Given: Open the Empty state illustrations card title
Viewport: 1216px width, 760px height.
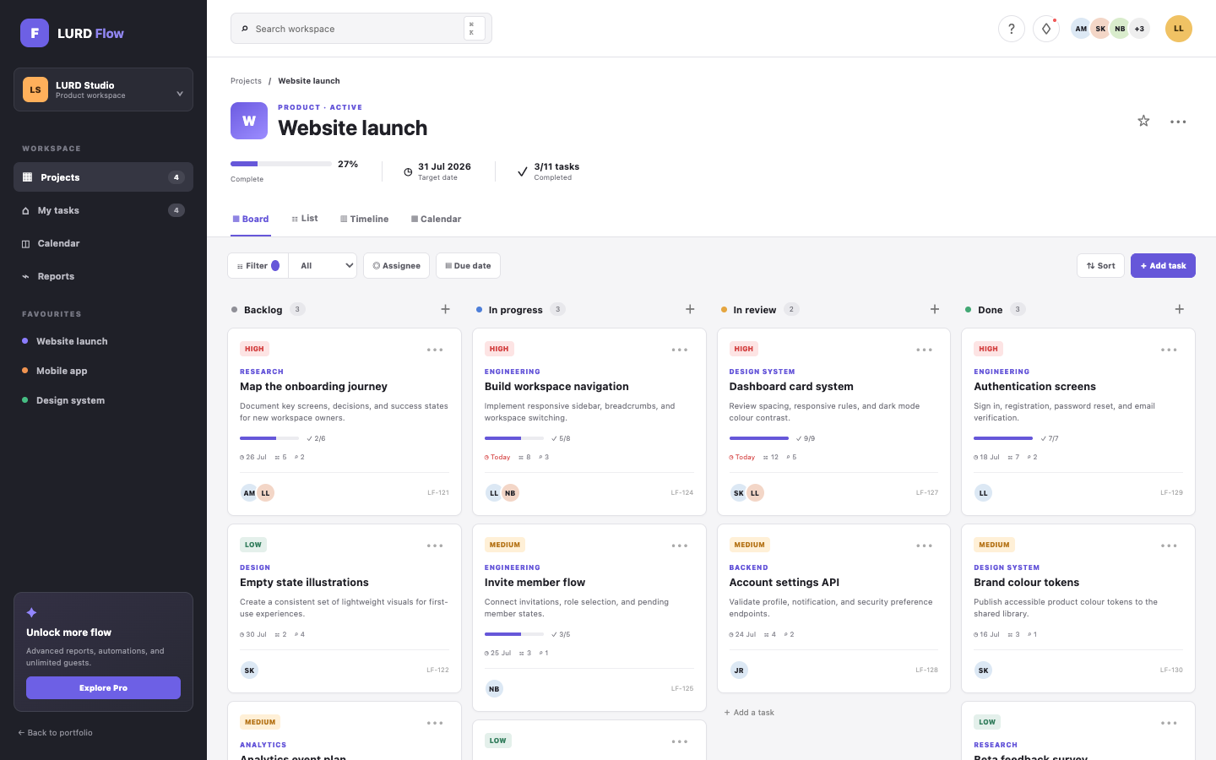Looking at the screenshot, I should (x=304, y=583).
